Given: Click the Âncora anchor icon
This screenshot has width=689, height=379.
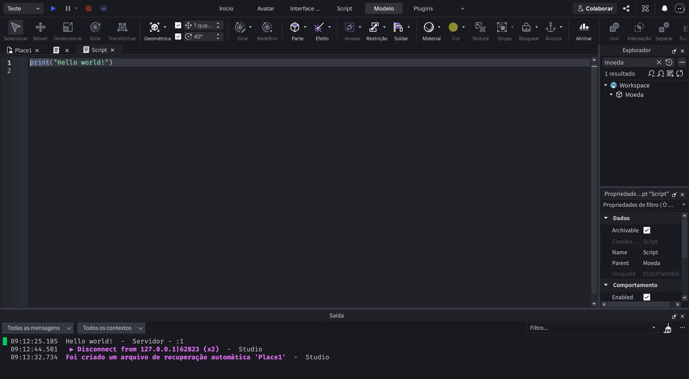Looking at the screenshot, I should pyautogui.click(x=550, y=27).
